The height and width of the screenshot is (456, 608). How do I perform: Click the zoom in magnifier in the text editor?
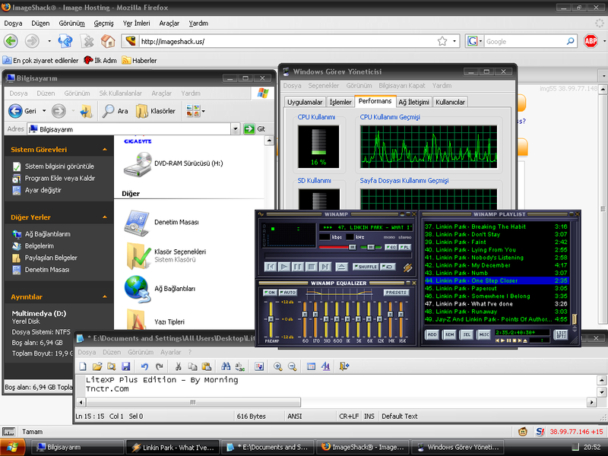point(278,366)
